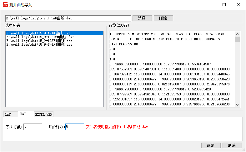Click header line starting with DEPTH BS M SW
Viewport: 246px width, 152px height.
(167, 34)
